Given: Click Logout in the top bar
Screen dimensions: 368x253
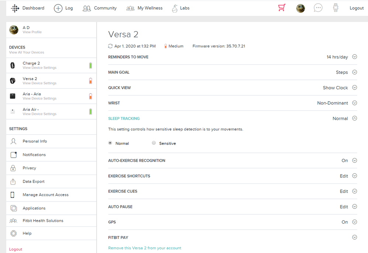Looking at the screenshot, I should (x=357, y=8).
